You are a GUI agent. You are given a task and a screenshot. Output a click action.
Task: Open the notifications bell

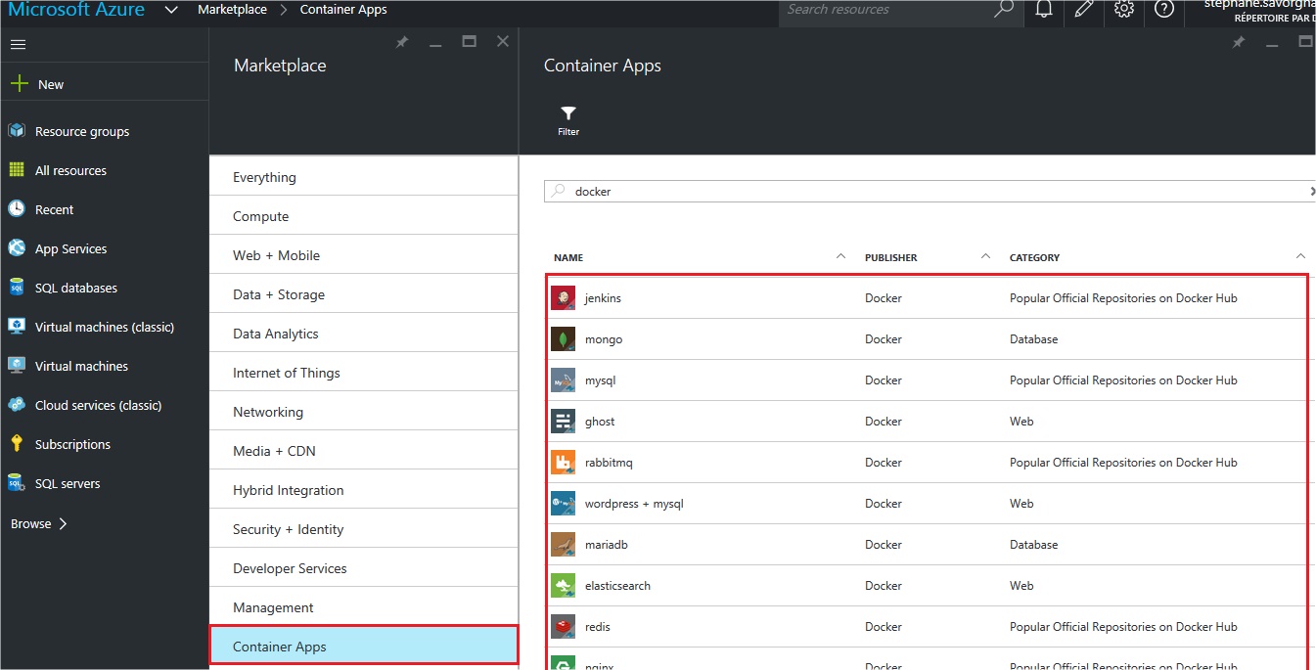pos(1044,10)
